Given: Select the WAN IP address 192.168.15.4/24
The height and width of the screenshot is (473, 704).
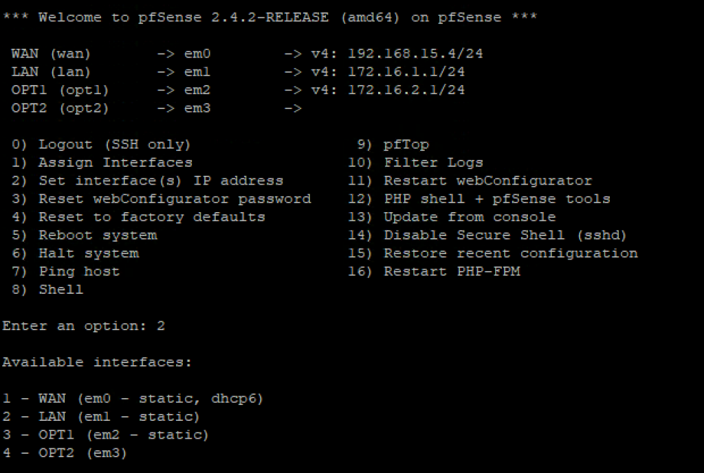Looking at the screenshot, I should click(x=415, y=54).
